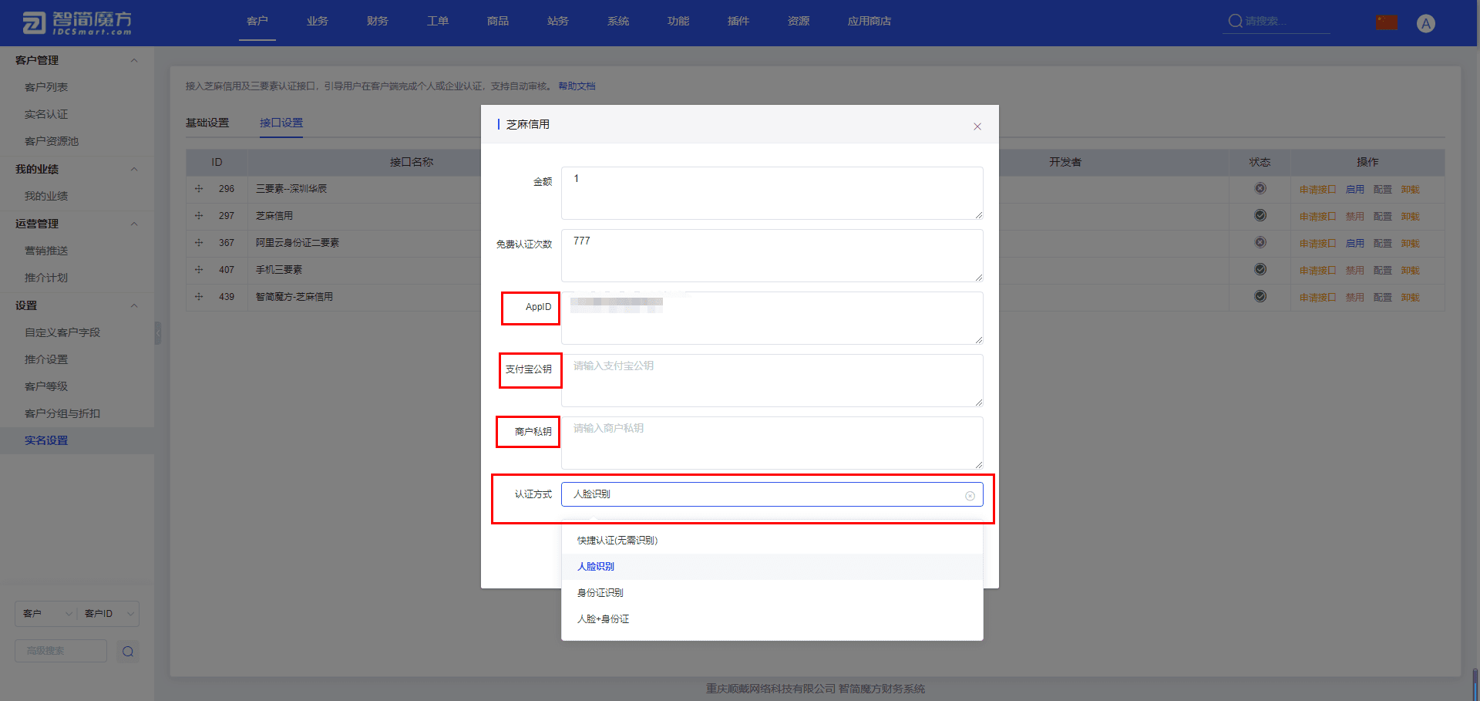
Task: Click drag handle icon of row 297
Action: [199, 216]
